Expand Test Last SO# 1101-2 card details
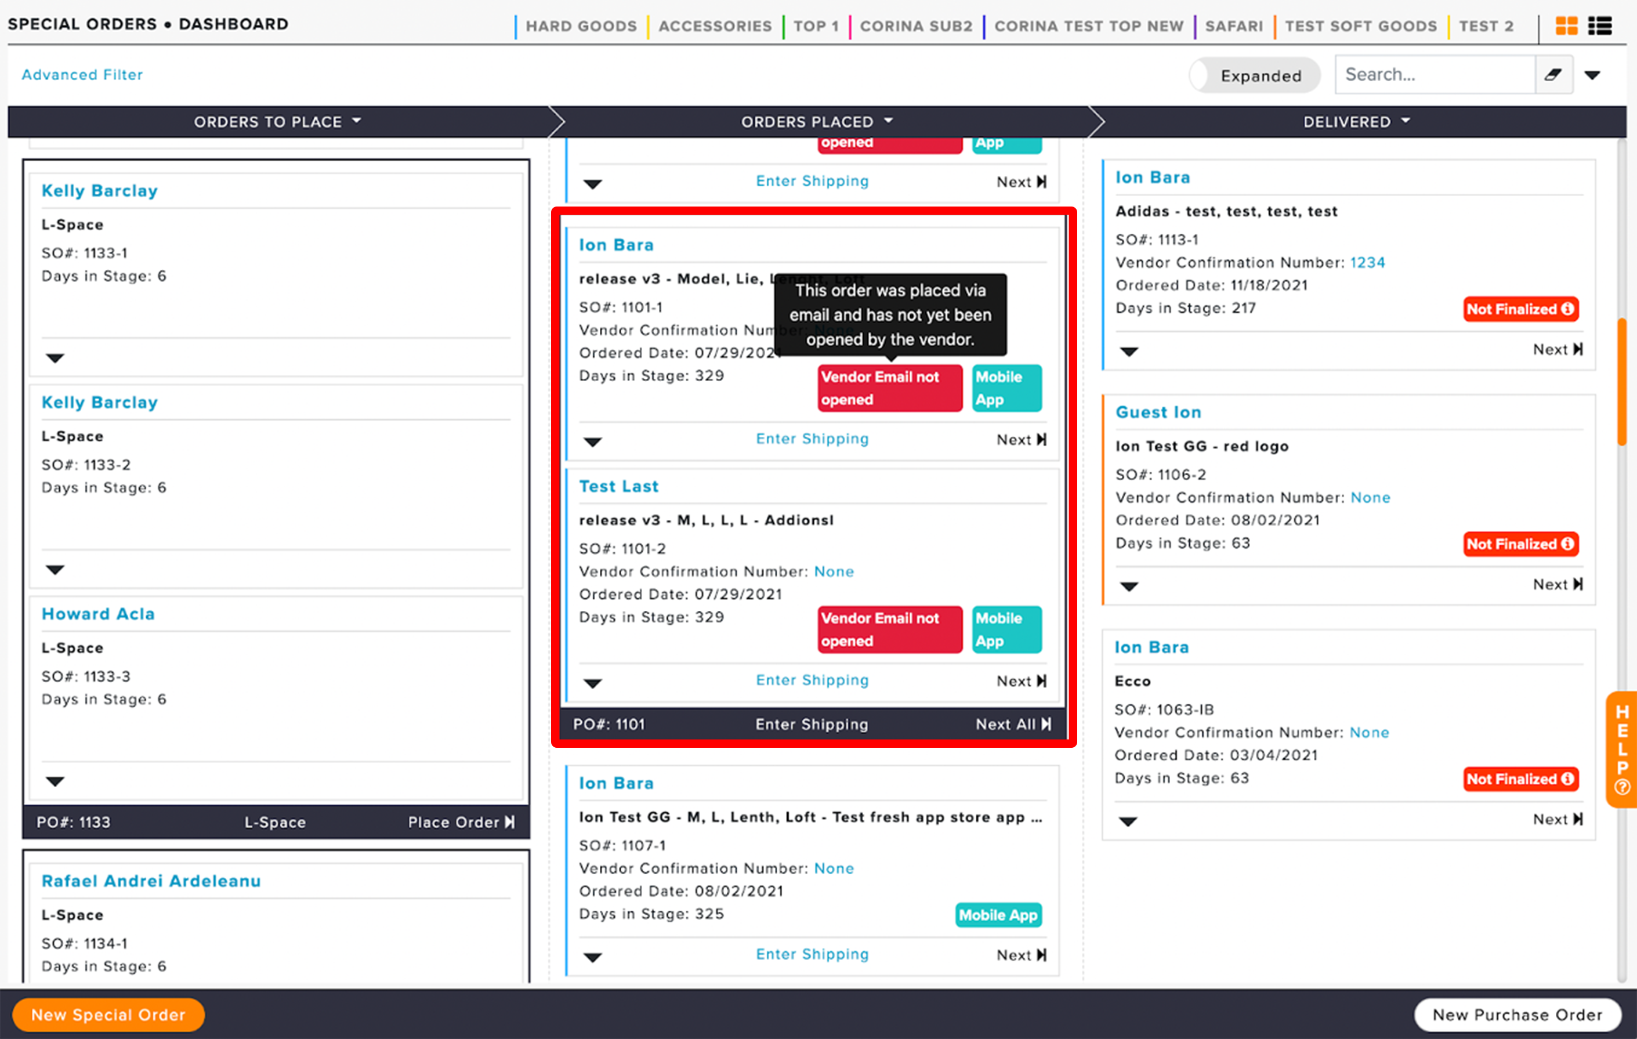 pyautogui.click(x=593, y=684)
